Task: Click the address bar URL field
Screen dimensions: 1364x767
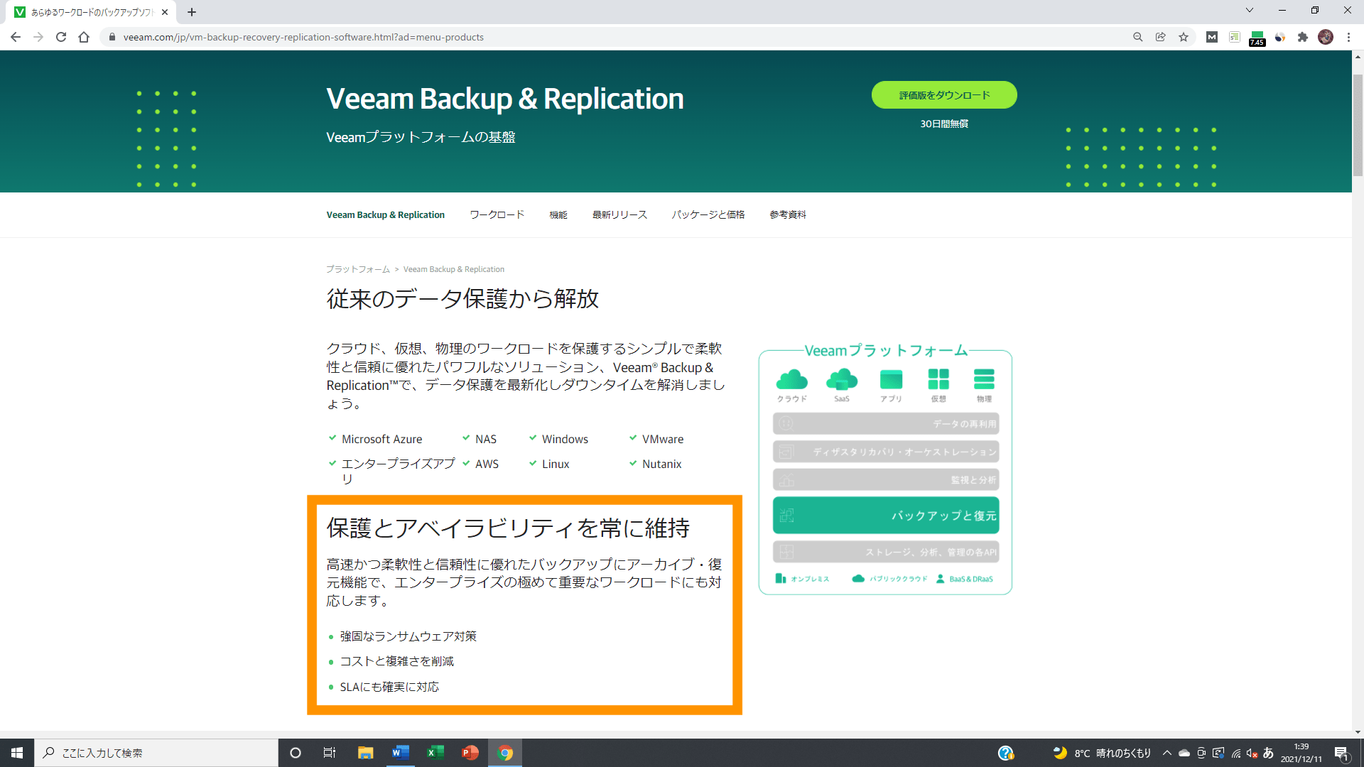Action: click(x=611, y=37)
